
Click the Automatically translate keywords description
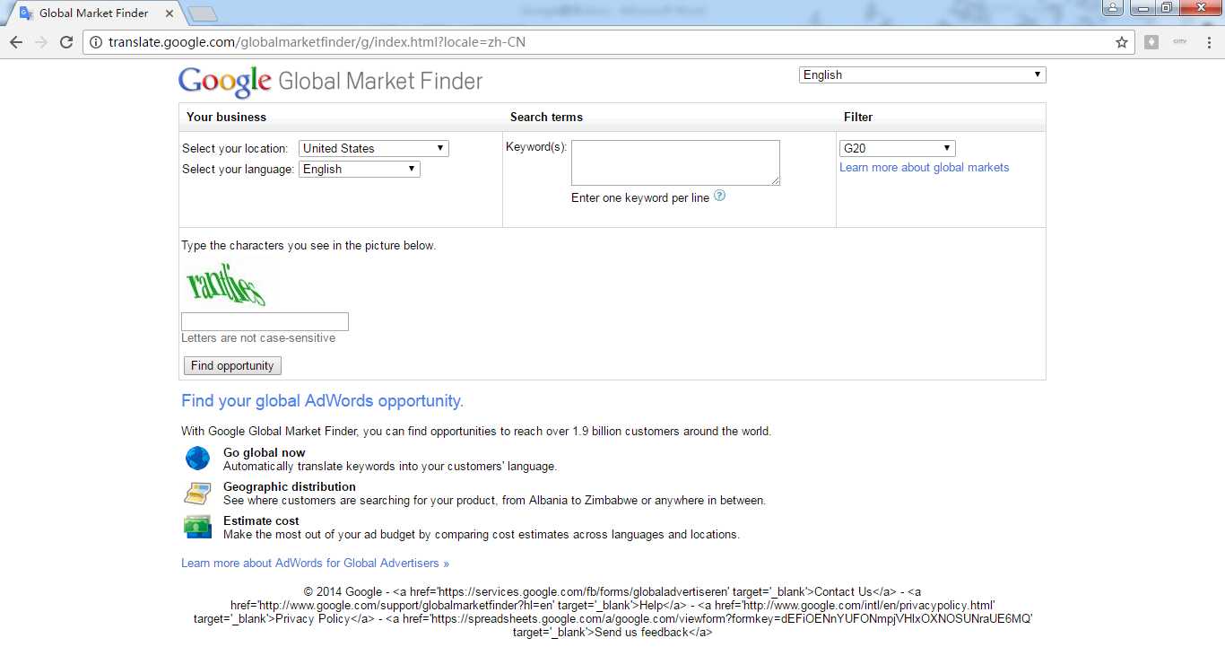[390, 467]
